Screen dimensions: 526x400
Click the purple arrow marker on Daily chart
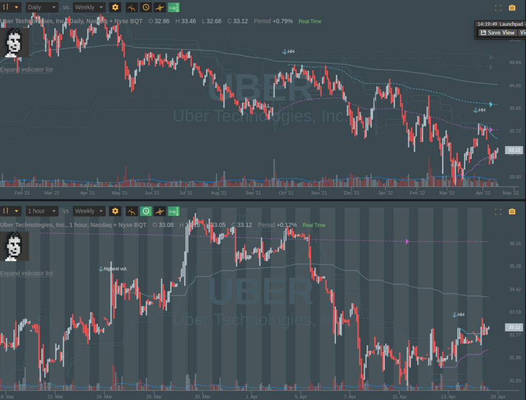pyautogui.click(x=491, y=130)
